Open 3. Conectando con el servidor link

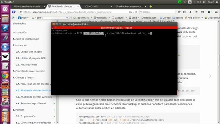(x=29, y=71)
